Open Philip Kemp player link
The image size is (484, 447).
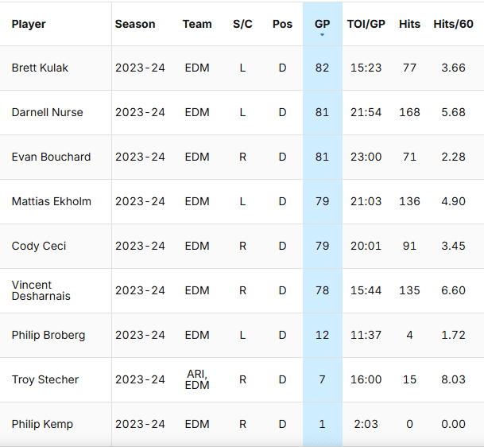pos(42,424)
